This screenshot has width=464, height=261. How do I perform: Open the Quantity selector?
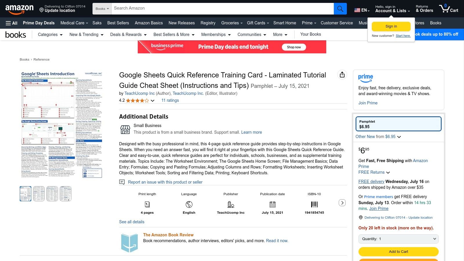pyautogui.click(x=398, y=239)
